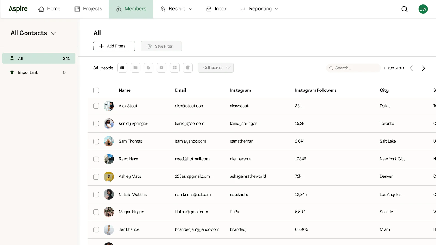The width and height of the screenshot is (436, 245).
Task: Click the trash delete icon
Action: [188, 68]
